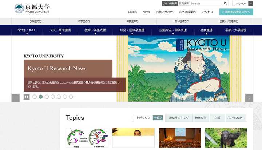Image resolution: width=262 pixels, height=150 pixels.
Task: Open the Events link
Action: [x=132, y=12]
